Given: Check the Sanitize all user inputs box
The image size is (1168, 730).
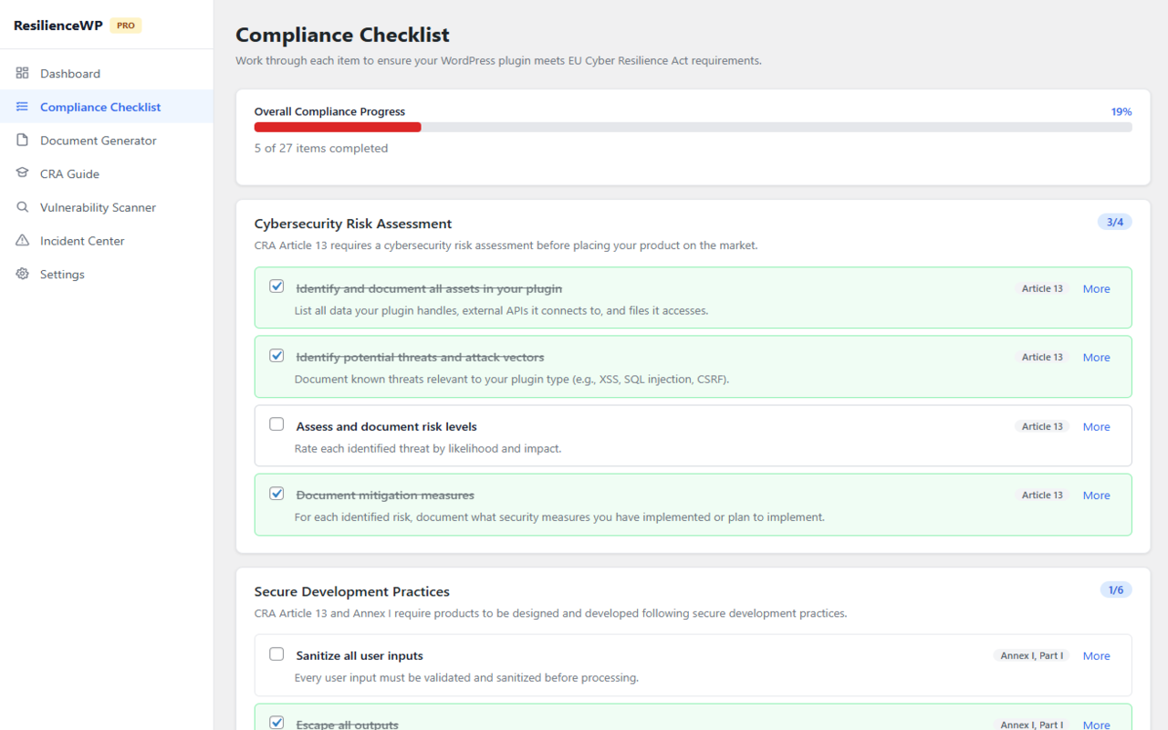Looking at the screenshot, I should click(x=276, y=653).
